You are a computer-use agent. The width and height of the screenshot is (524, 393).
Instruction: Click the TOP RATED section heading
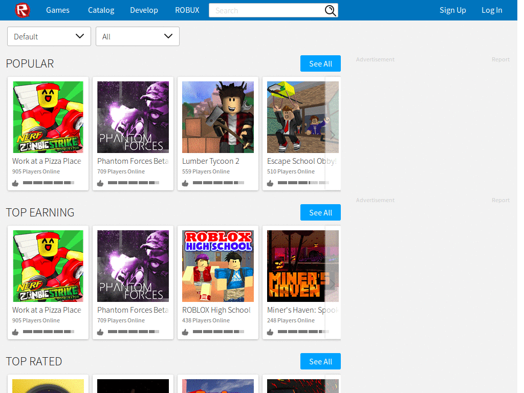pyautogui.click(x=34, y=361)
